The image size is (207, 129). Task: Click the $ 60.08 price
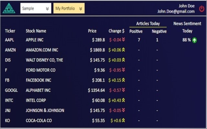98,100
